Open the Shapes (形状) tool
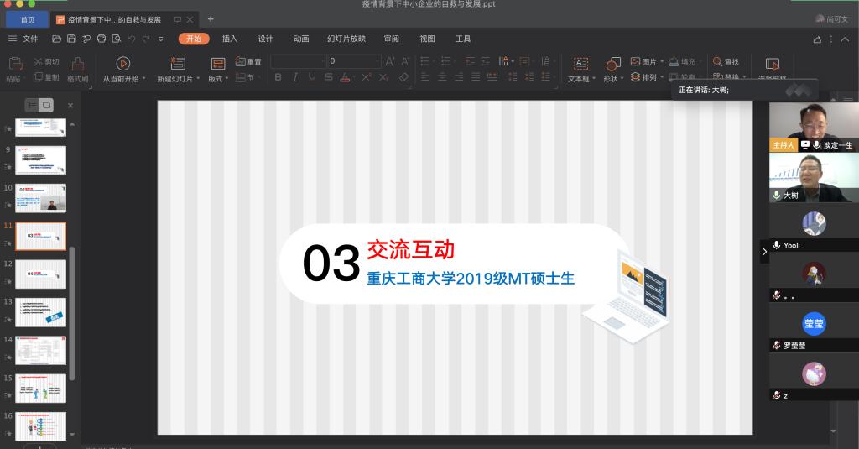The image size is (859, 449). tap(612, 64)
